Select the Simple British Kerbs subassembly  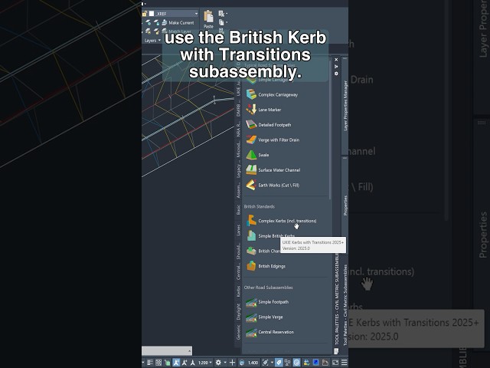(x=270, y=235)
